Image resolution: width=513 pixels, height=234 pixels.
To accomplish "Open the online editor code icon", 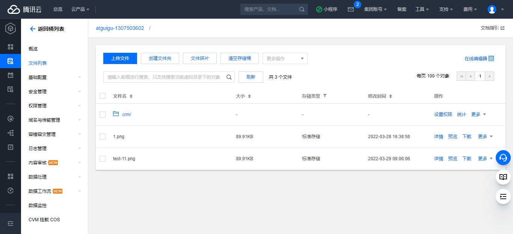I will 491,59.
